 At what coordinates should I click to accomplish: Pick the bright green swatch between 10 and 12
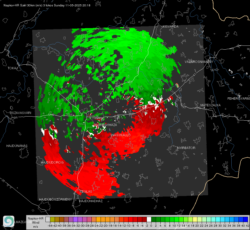click(176, 220)
